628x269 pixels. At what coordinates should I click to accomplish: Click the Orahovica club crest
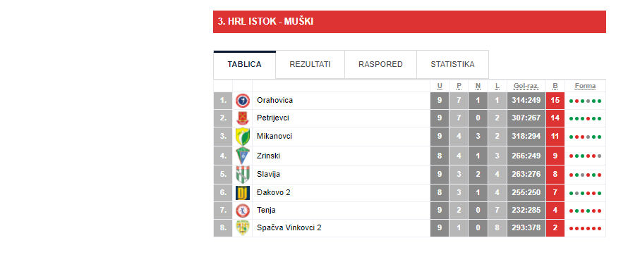coord(242,100)
